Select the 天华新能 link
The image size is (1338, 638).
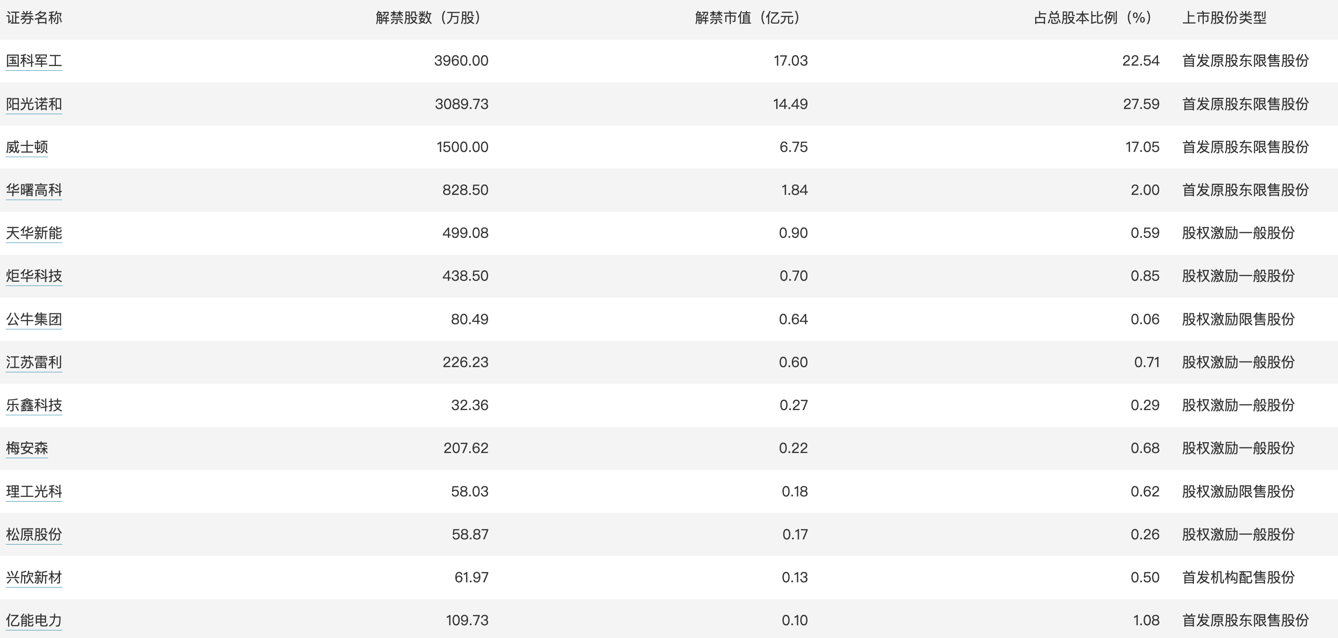coord(34,233)
